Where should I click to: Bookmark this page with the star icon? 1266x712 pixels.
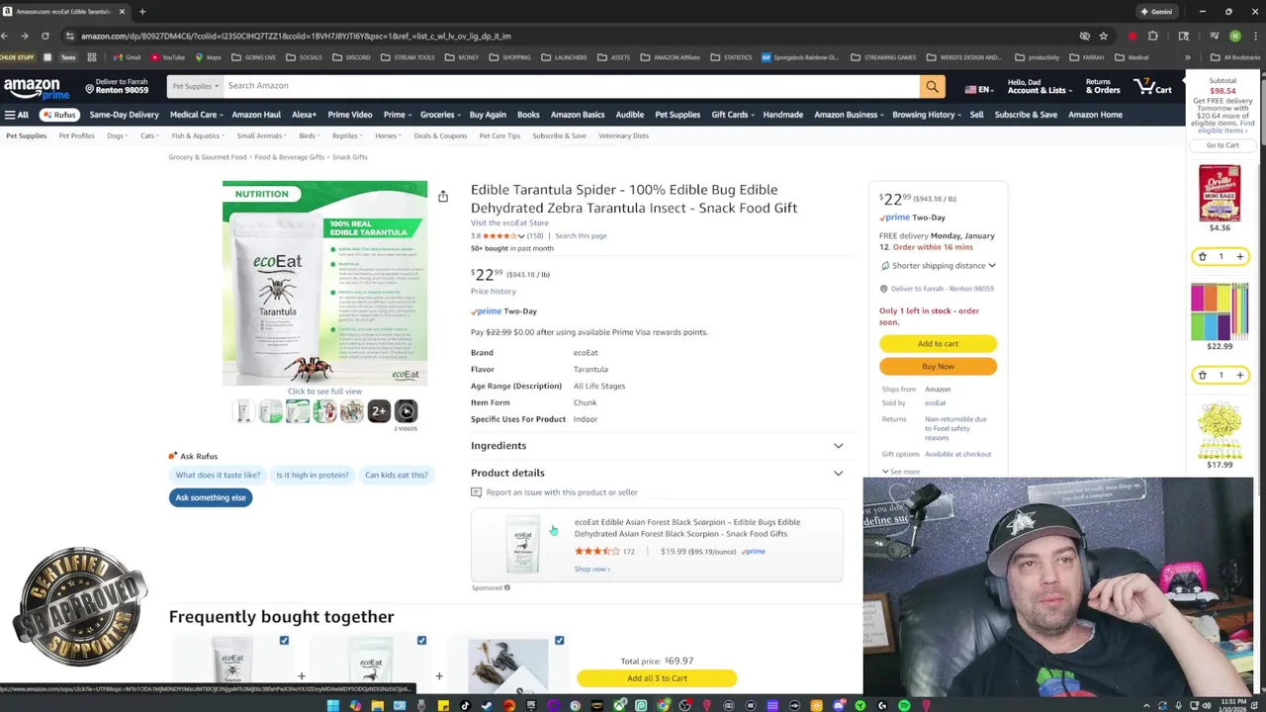coord(1103,36)
